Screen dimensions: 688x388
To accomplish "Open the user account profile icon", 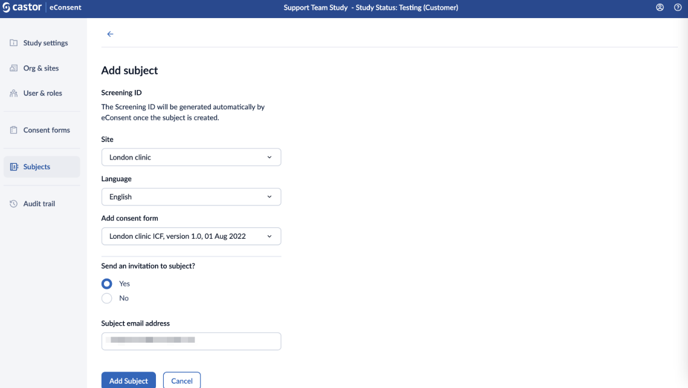I will click(x=660, y=8).
